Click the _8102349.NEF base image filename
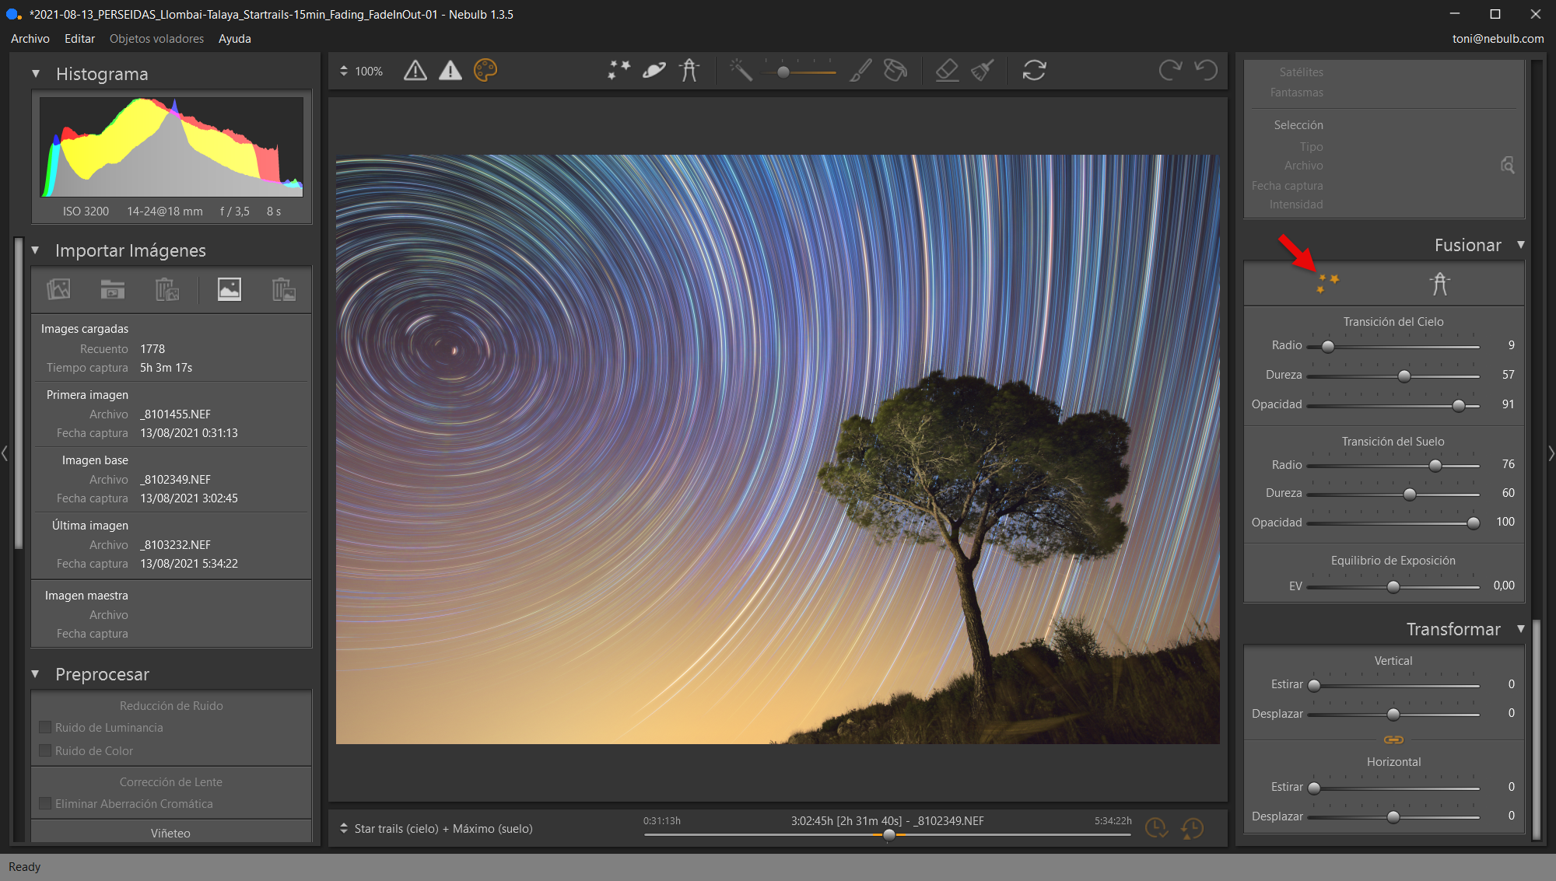Screen dimensions: 1556x881 pyautogui.click(x=175, y=479)
